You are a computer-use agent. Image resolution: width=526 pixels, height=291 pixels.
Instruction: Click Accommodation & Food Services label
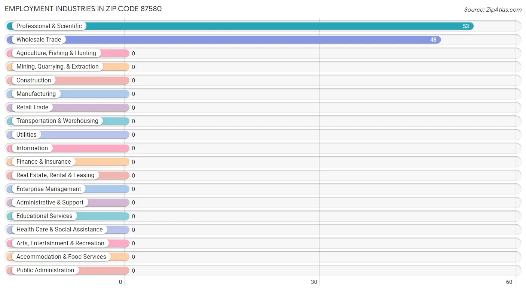click(x=61, y=257)
